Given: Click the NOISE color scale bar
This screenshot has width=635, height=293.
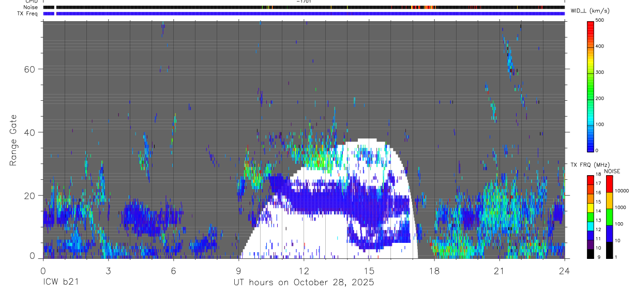Looking at the screenshot, I should pos(609,217).
